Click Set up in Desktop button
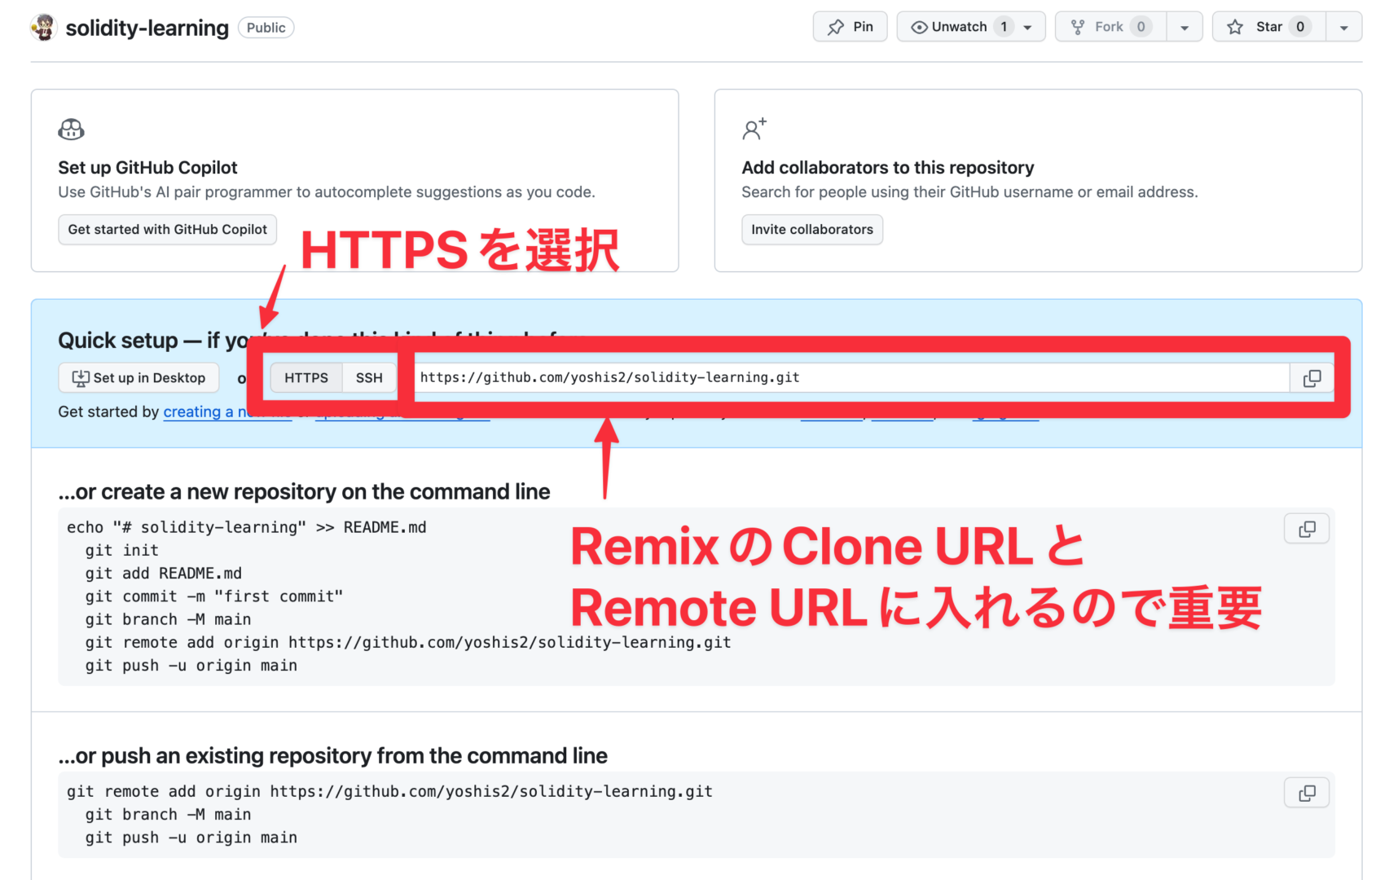This screenshot has width=1389, height=880. pyautogui.click(x=138, y=378)
